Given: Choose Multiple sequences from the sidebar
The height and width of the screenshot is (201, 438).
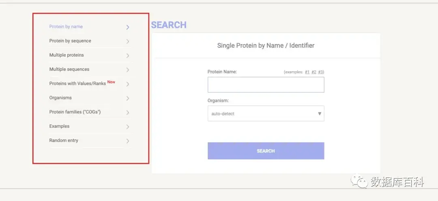Looking at the screenshot, I should pos(69,69).
